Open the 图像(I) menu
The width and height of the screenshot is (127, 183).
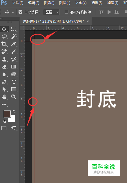(49, 3)
